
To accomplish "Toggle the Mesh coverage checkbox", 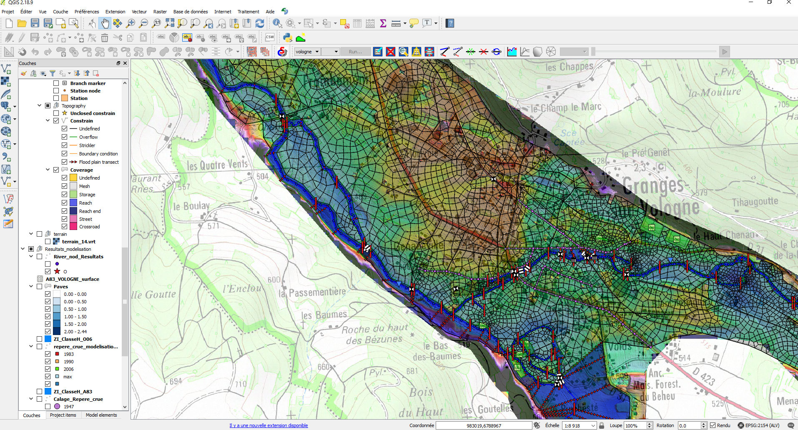I will [64, 186].
